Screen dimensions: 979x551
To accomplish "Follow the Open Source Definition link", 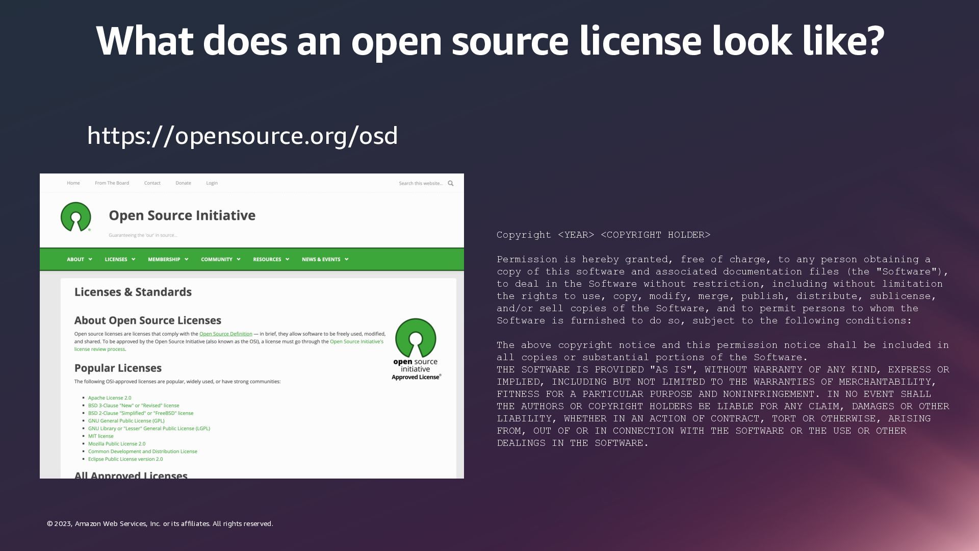I will (225, 334).
